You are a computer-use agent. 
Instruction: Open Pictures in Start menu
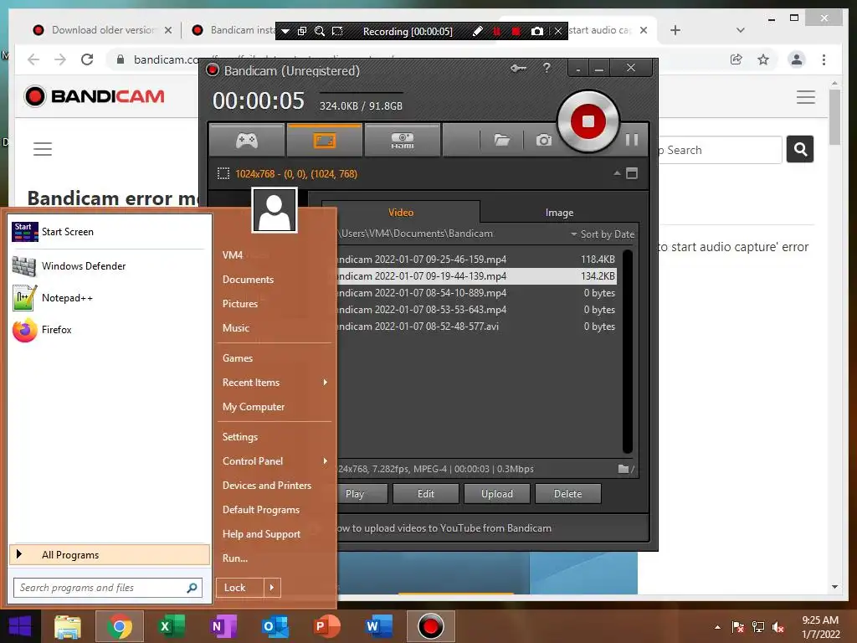tap(240, 303)
